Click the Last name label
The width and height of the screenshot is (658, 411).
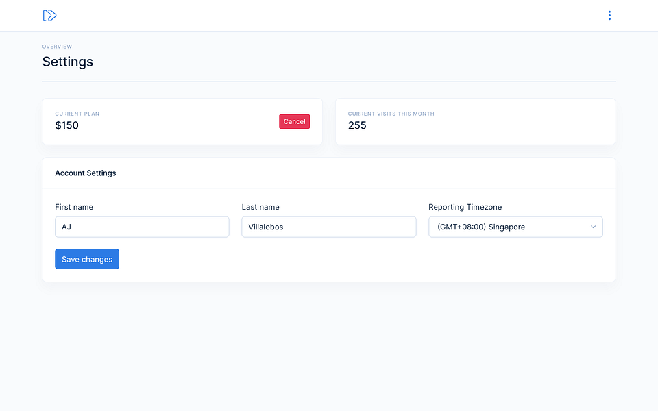260,207
